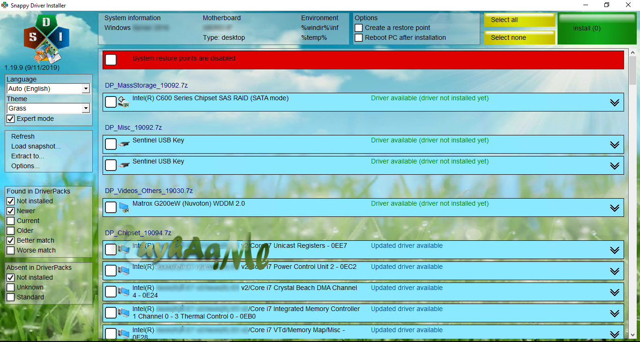The width and height of the screenshot is (640, 342).
Task: Click the Matrox G200eW display adapter icon
Action: 124,207
